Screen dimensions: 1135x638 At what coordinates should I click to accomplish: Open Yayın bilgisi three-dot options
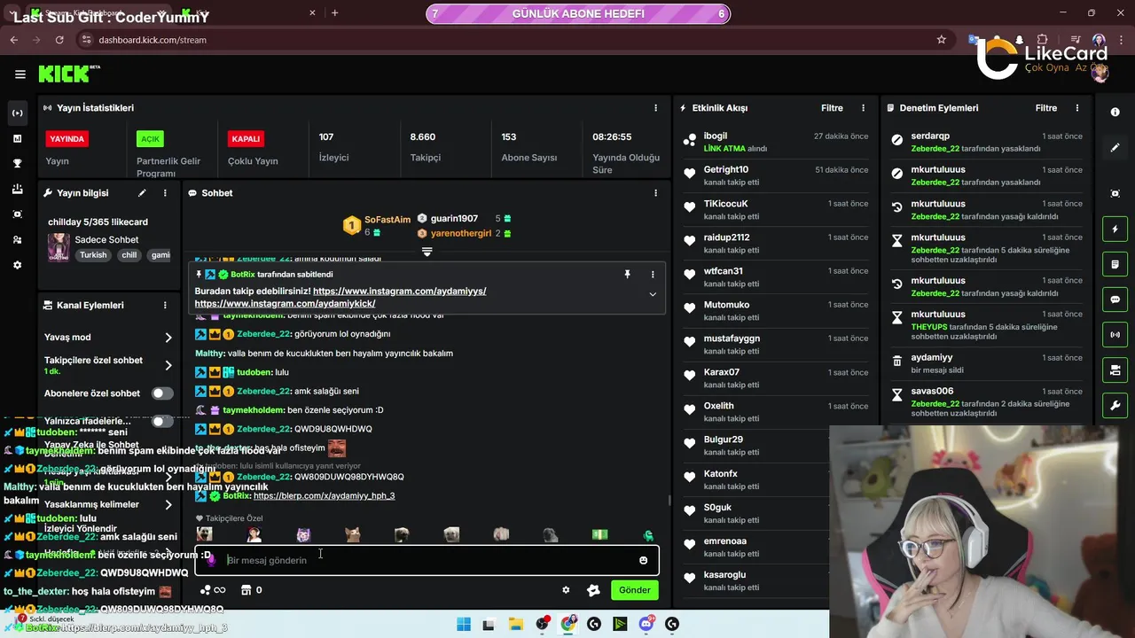165,193
